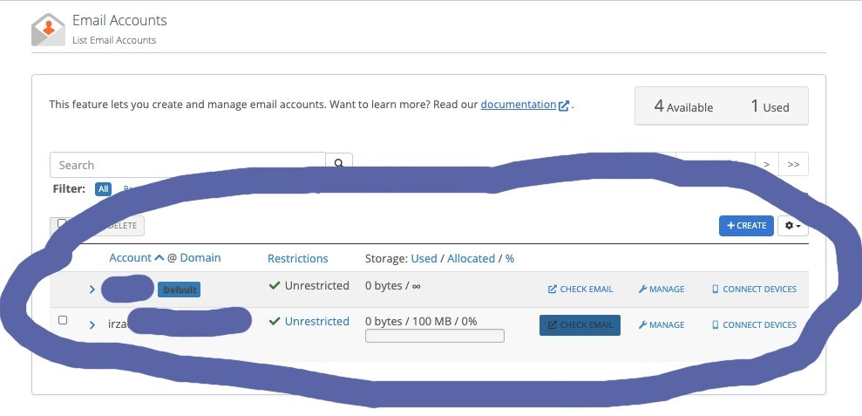Open CONNECT DEVICES for irza account
The image size is (862, 416).
pyautogui.click(x=754, y=324)
